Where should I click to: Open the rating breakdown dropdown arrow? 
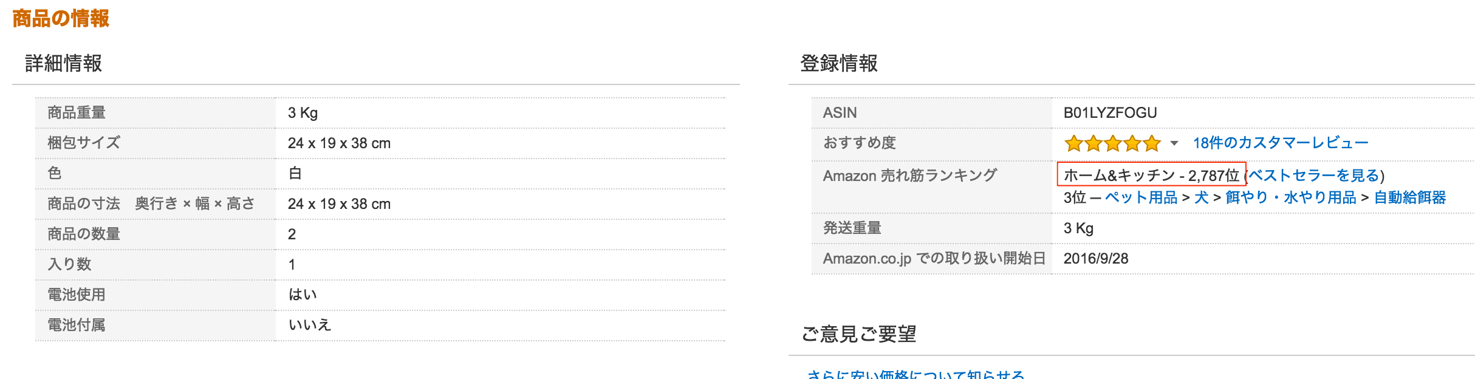(1174, 143)
